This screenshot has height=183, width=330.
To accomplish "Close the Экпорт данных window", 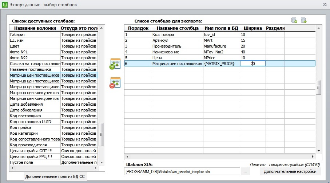I will click(325, 5).
